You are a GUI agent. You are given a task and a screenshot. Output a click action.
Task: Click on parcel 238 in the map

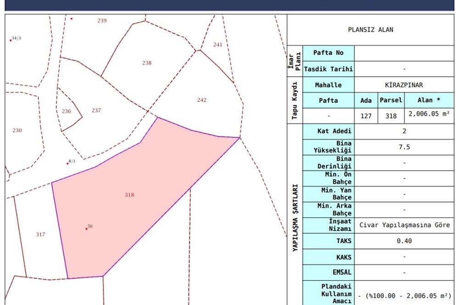(x=146, y=63)
